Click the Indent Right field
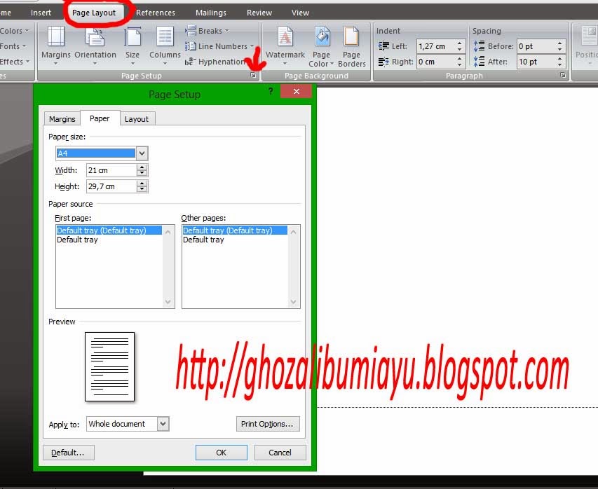598x489 pixels. 435,62
